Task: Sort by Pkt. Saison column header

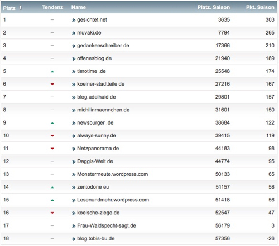Action: click(x=260, y=7)
